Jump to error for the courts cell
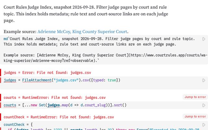Screen dimensions: 208x130 [x=195, y=97]
